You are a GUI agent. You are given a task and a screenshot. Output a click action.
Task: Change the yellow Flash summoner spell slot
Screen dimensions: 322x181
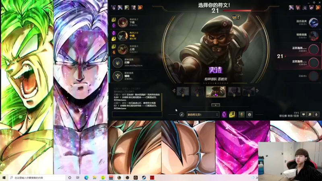[x=232, y=115]
